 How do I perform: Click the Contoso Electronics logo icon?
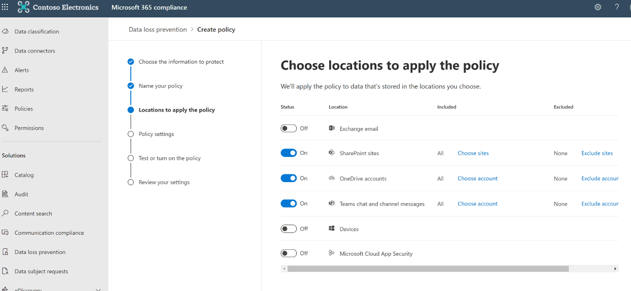(23, 7)
